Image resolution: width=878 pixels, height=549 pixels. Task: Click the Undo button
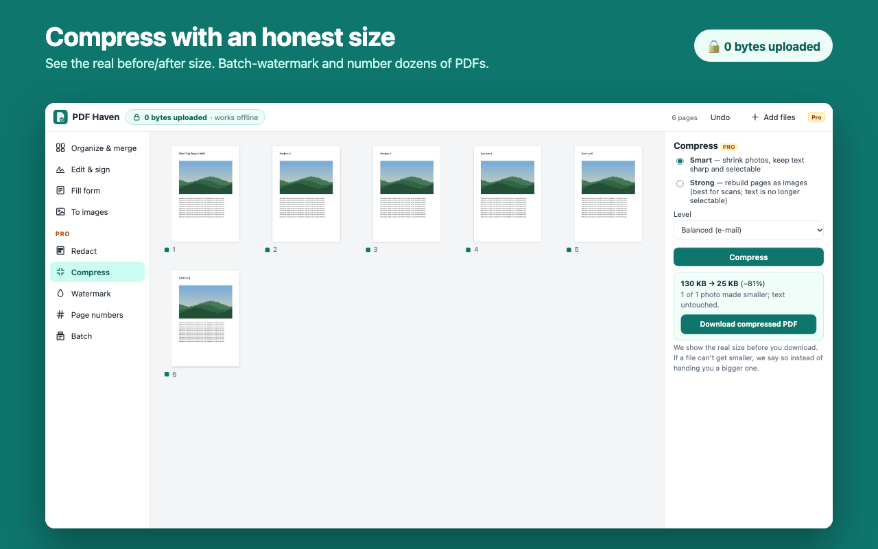720,117
